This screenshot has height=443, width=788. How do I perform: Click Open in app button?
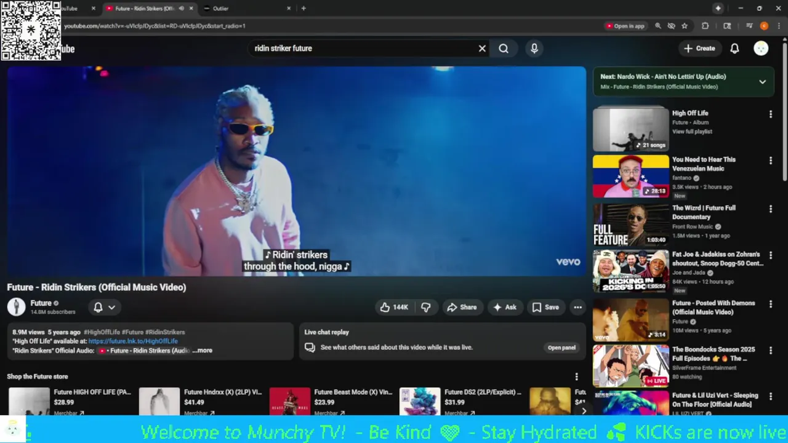coord(625,26)
